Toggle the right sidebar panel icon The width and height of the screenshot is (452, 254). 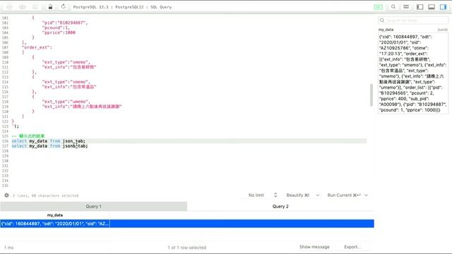[443, 7]
